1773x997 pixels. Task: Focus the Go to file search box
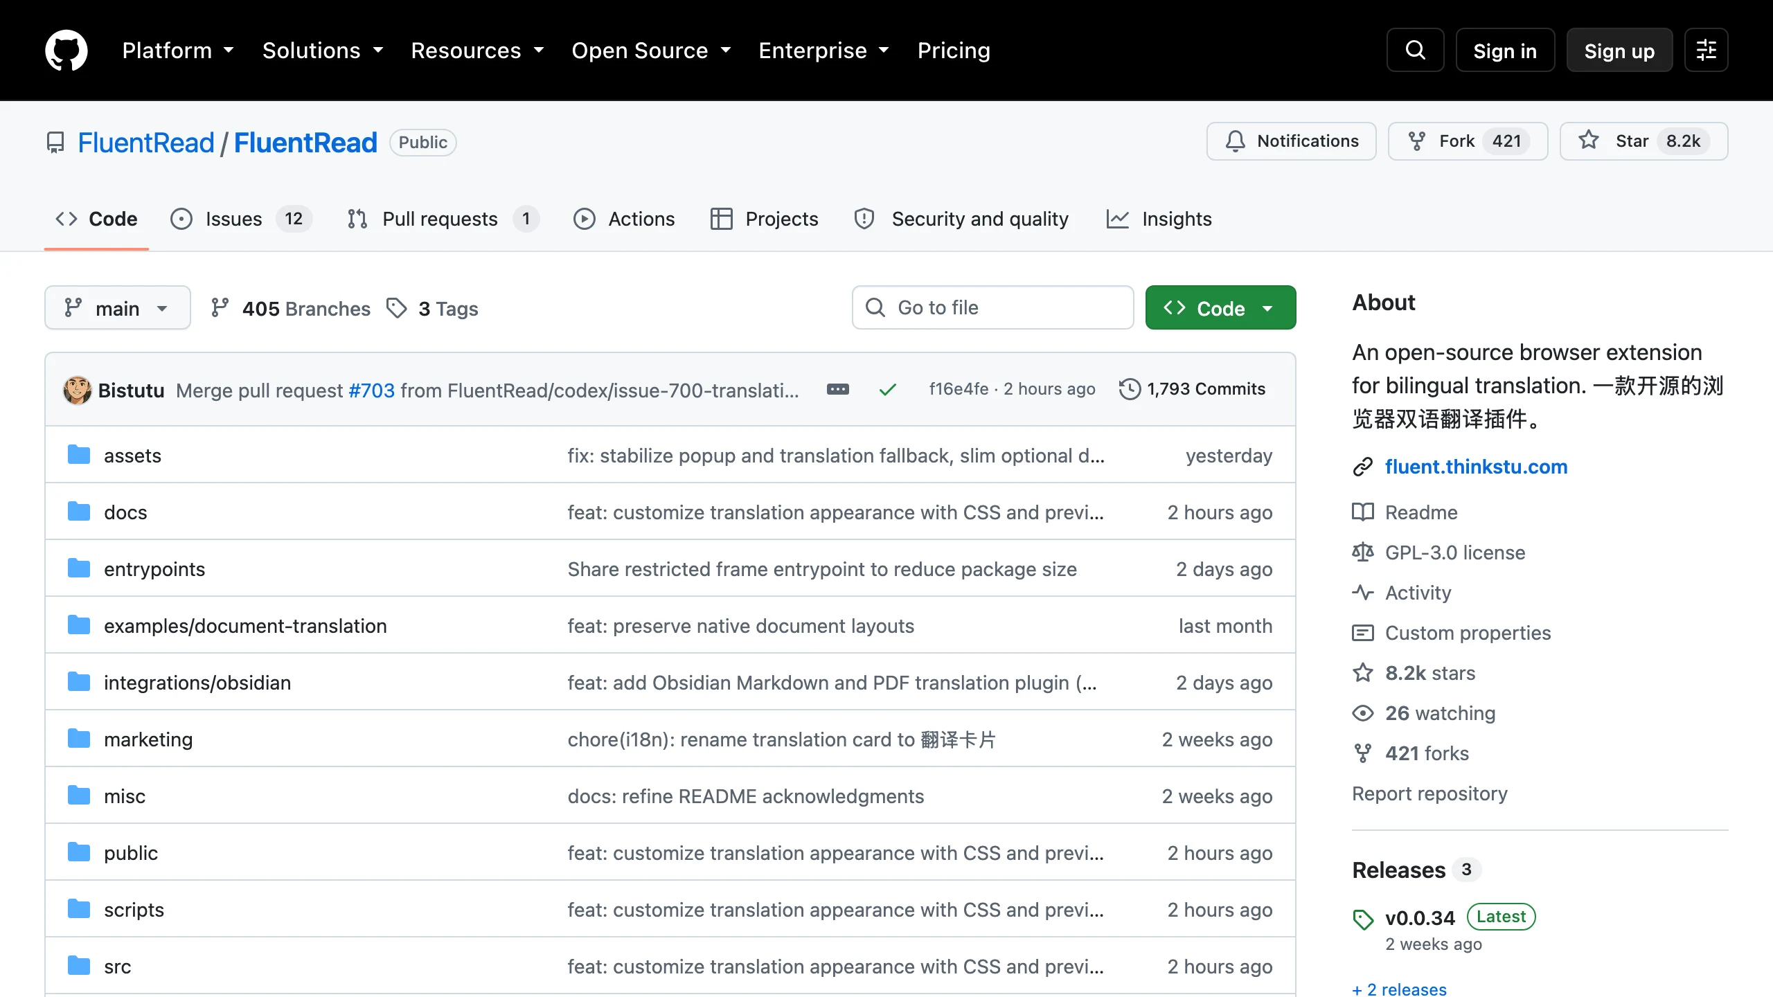tap(992, 307)
